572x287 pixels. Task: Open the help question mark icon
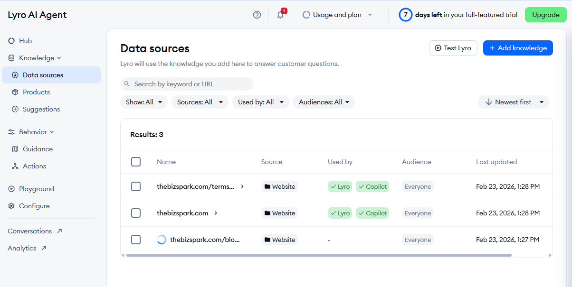(x=257, y=15)
